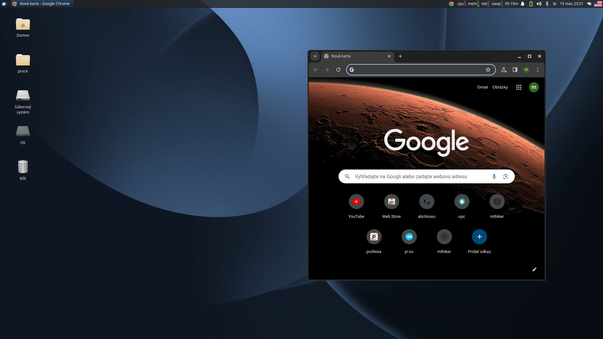Customize Chrome with the pencil icon

[535, 269]
